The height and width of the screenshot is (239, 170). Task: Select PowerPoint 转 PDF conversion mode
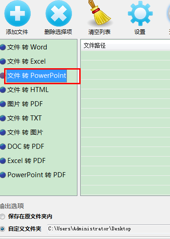point(37,175)
